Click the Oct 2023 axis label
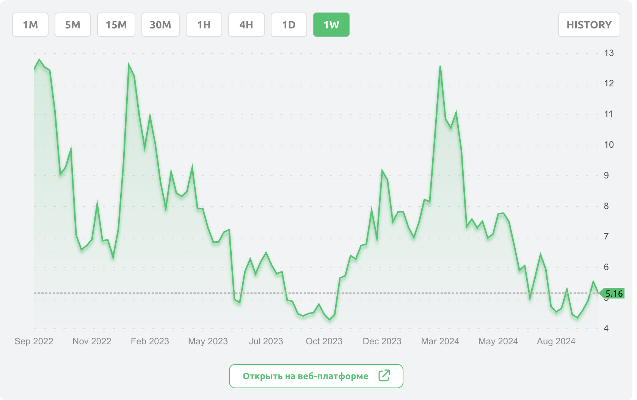Viewport: 637px width, 400px height. (324, 341)
